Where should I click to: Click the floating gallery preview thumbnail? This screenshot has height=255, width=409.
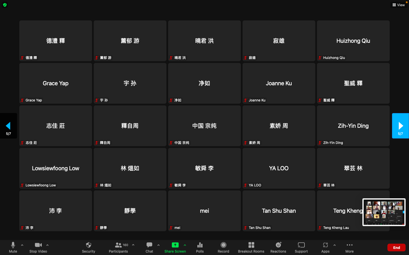(x=384, y=212)
